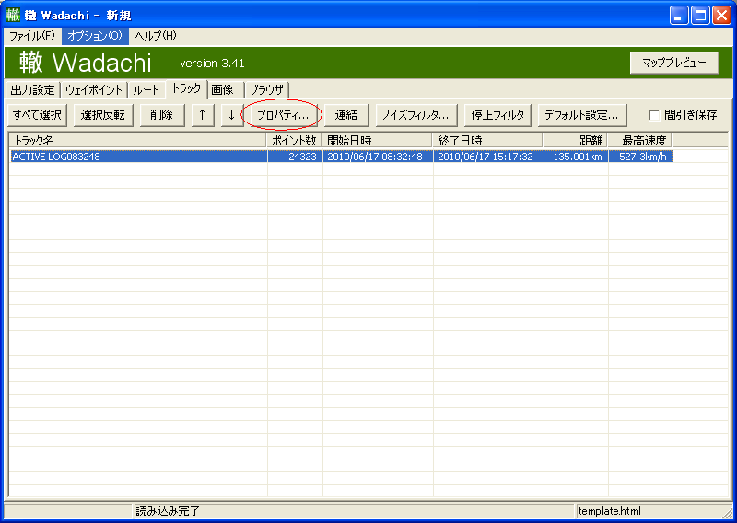Maximize the Wadachi window
The image size is (737, 523).
coord(700,16)
